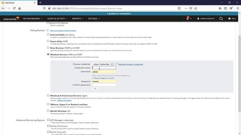Click the Help question mark icon
The height and width of the screenshot is (135, 241).
(x=229, y=18)
